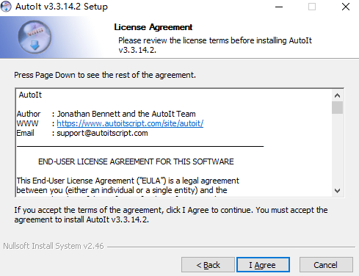
Task: Click the disabled maximize window button
Action: coord(312,7)
